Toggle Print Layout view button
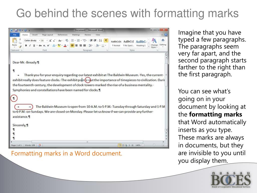This screenshot has height=193, width=257. 120,145
